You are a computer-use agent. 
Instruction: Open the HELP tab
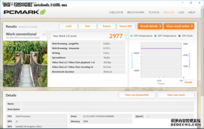pos(192,12)
